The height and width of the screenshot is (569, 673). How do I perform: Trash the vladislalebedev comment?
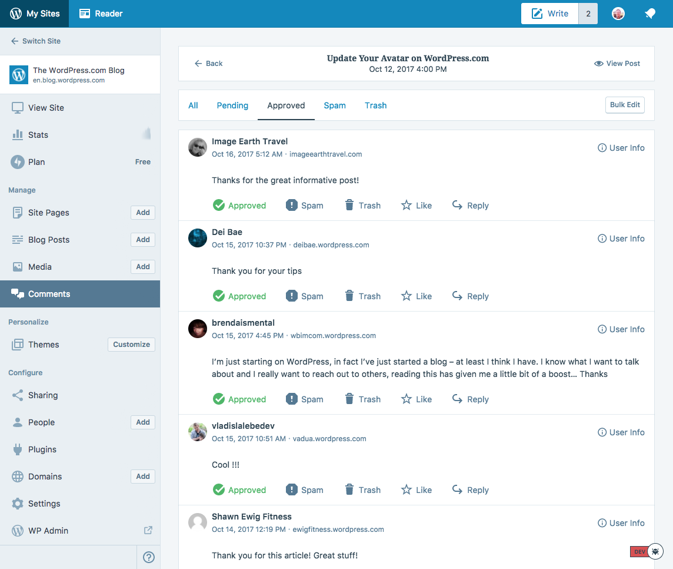[x=363, y=490]
